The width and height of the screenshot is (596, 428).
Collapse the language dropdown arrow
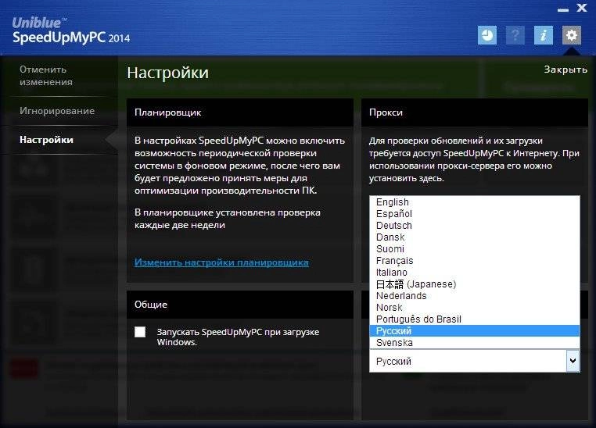pyautogui.click(x=573, y=361)
